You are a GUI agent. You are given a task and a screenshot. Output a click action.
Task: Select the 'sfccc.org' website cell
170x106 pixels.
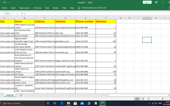[65, 32]
